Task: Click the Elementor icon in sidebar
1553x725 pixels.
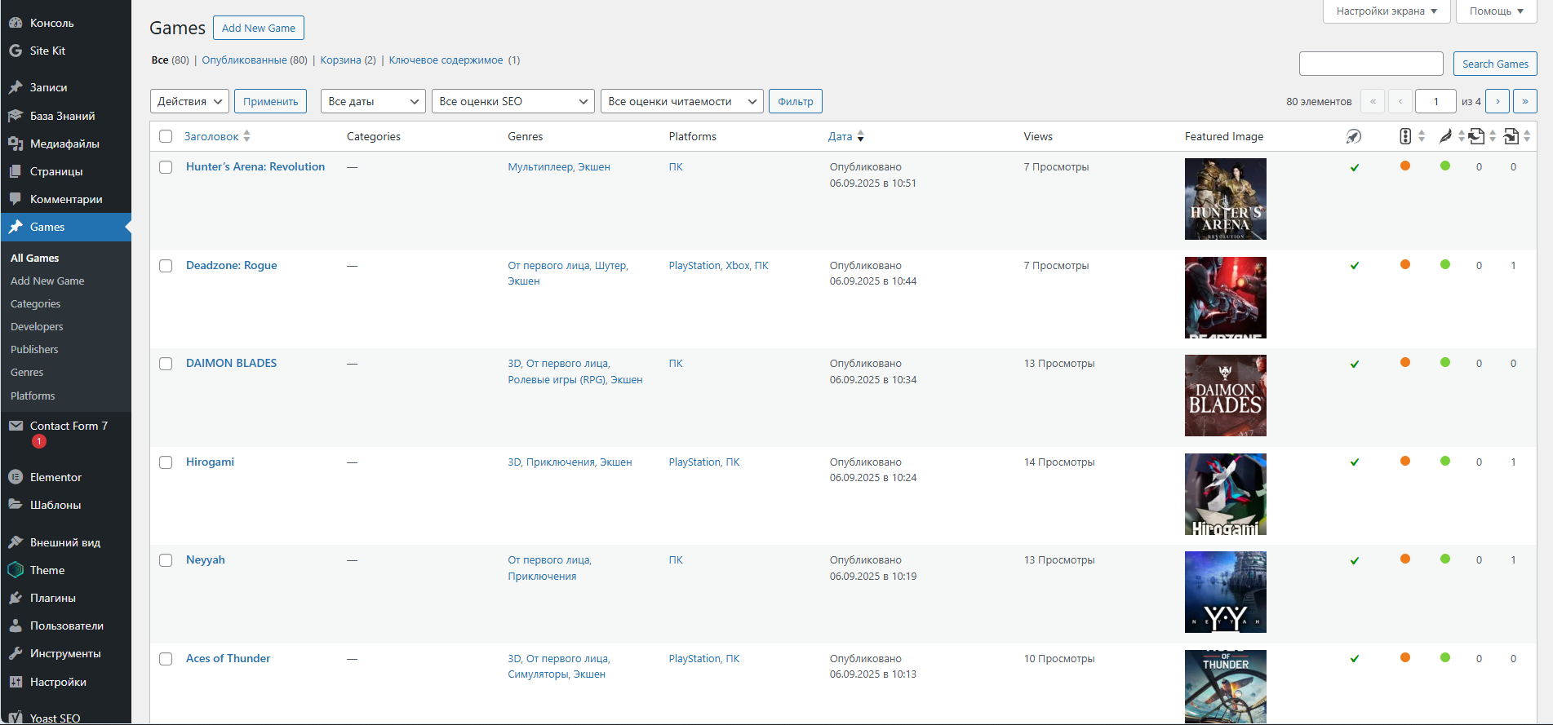Action: tap(16, 477)
